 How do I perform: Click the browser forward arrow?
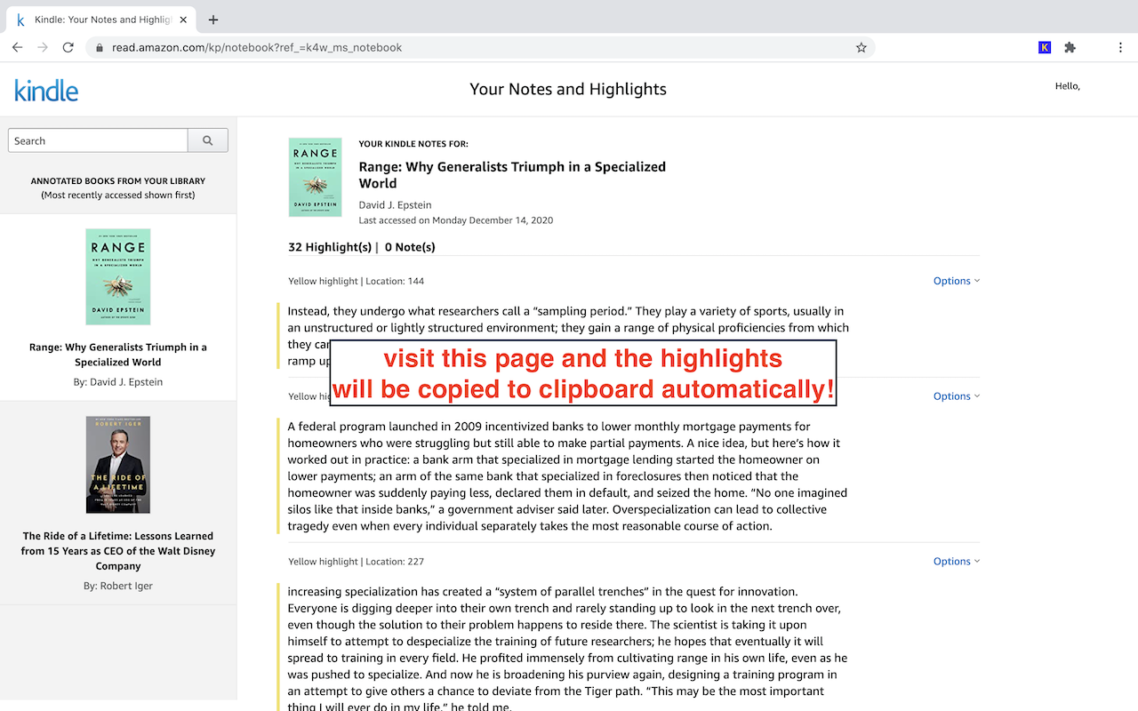tap(43, 47)
